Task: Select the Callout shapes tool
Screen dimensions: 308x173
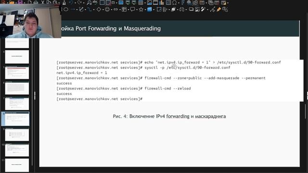Action: 133,9
